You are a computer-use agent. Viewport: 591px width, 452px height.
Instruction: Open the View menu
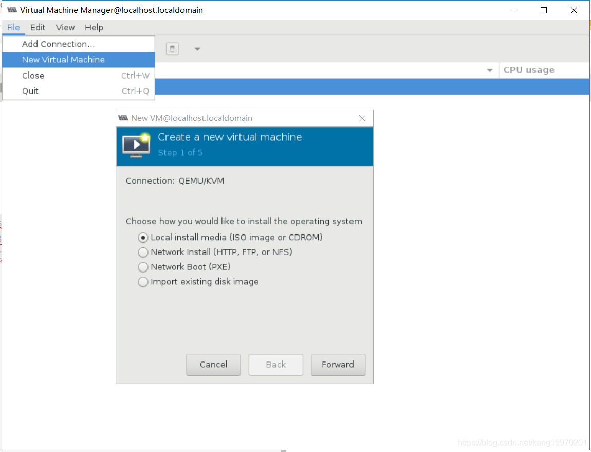pyautogui.click(x=65, y=28)
